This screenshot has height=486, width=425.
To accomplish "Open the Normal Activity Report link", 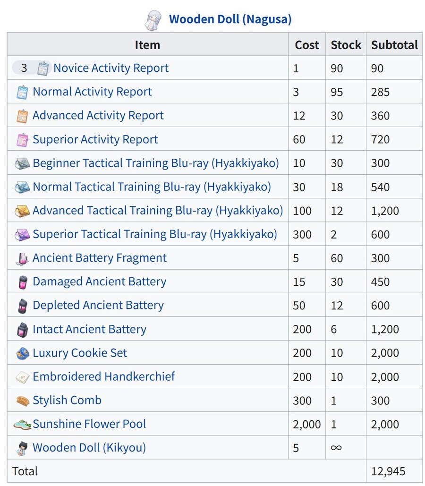I will (x=92, y=92).
